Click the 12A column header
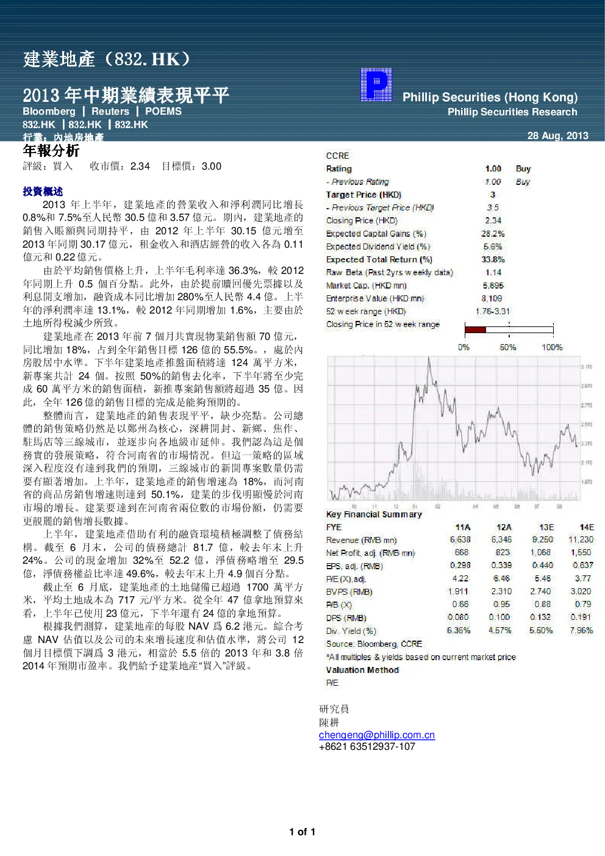This screenshot has width=605, height=856. click(504, 527)
